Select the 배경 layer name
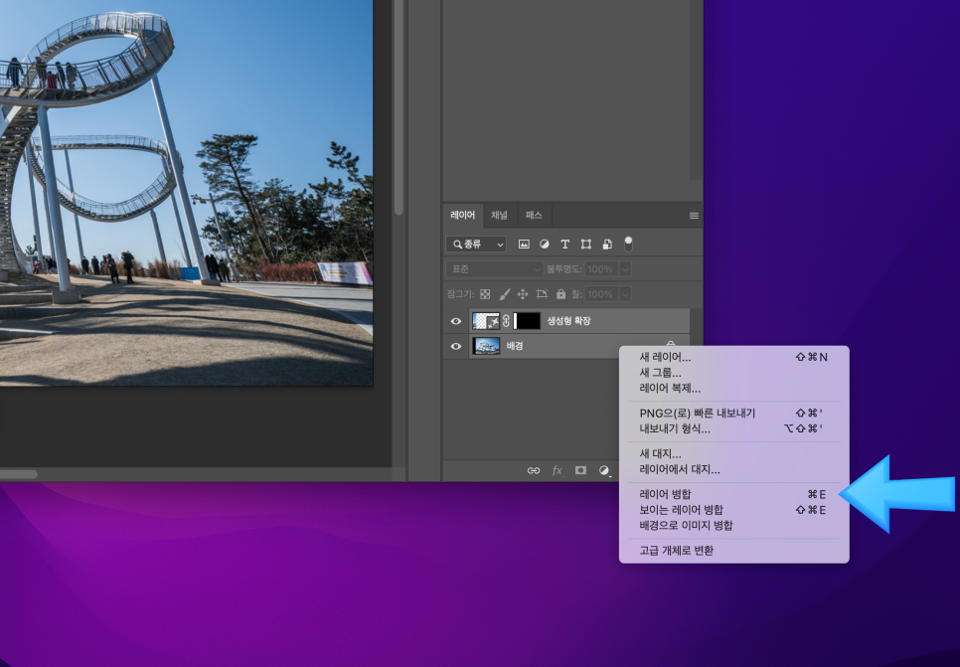 pos(515,346)
